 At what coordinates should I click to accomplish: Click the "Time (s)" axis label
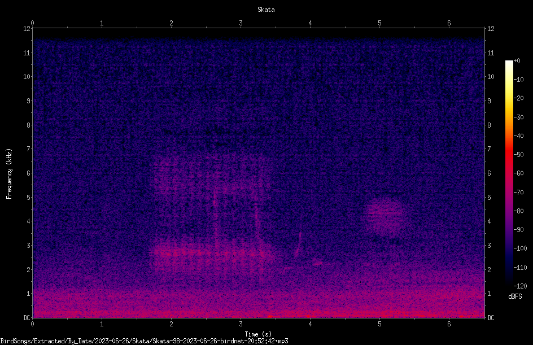[x=258, y=334]
